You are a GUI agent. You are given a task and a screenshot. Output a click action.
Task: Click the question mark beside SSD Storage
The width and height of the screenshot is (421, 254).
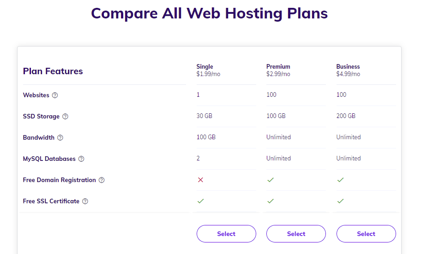(65, 117)
